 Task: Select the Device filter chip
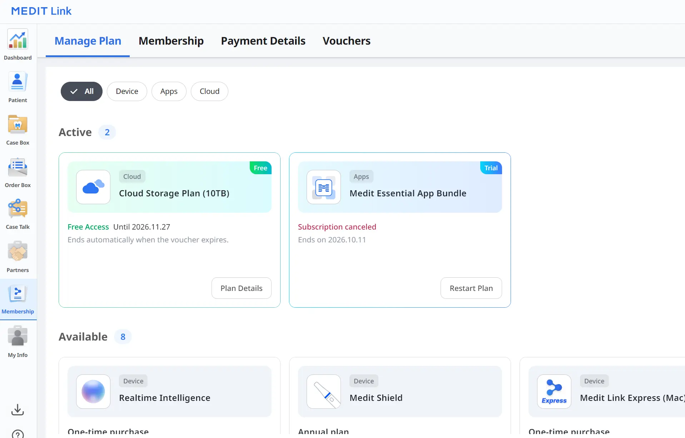coord(127,91)
